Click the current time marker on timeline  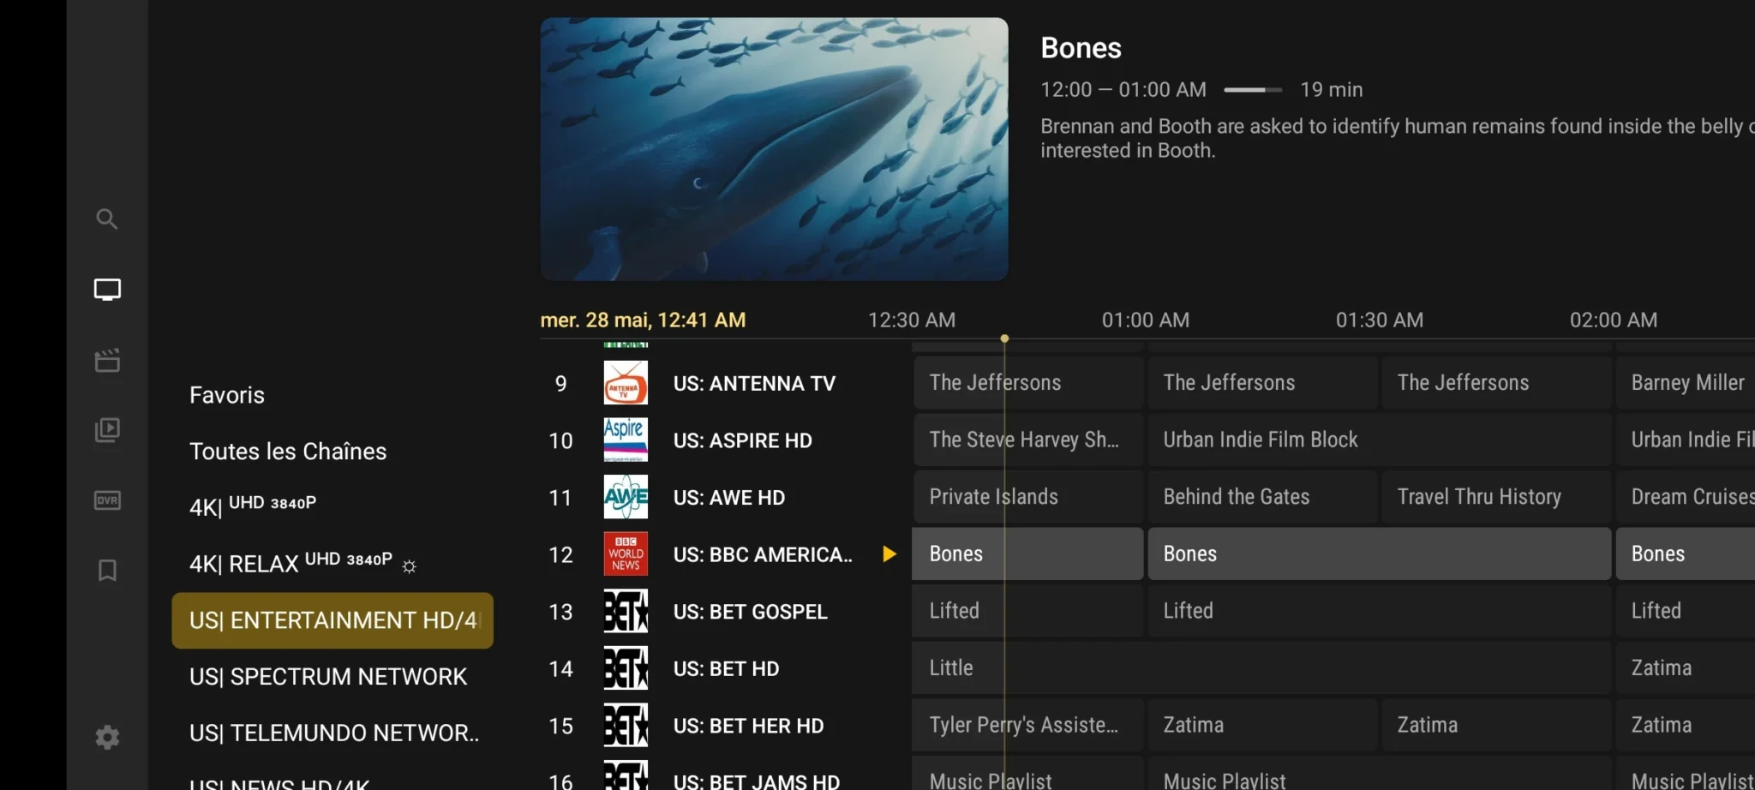(1004, 339)
